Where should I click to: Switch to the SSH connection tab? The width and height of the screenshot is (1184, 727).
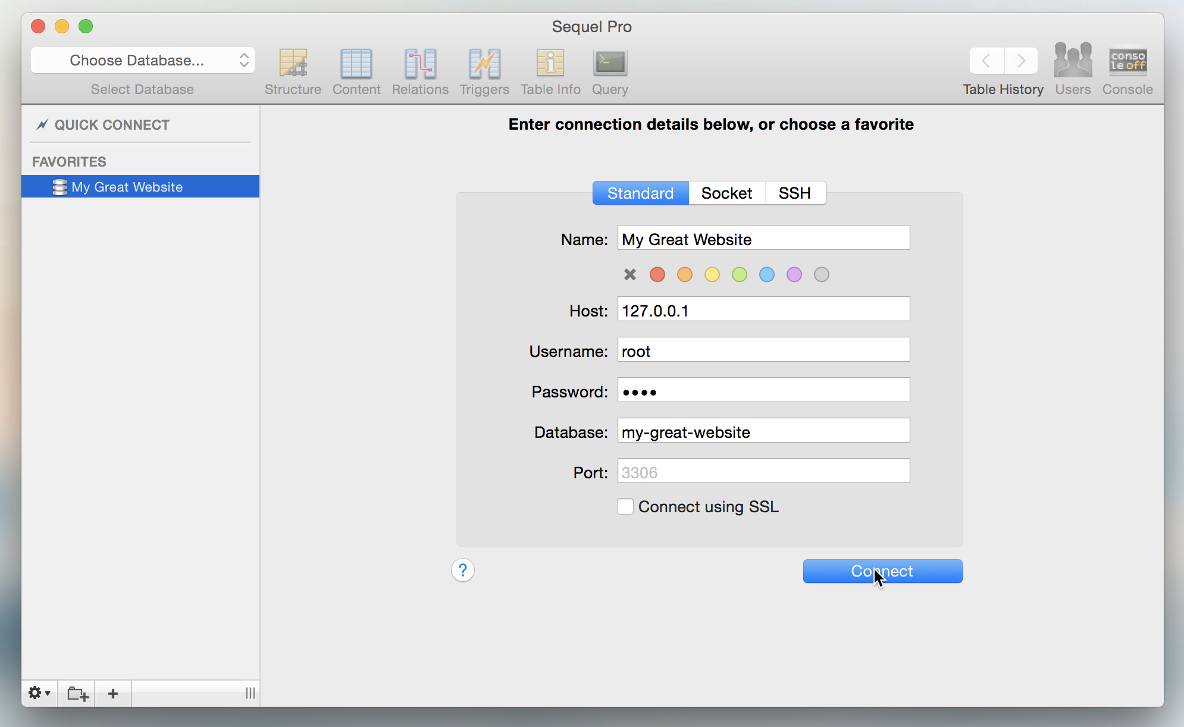tap(794, 193)
